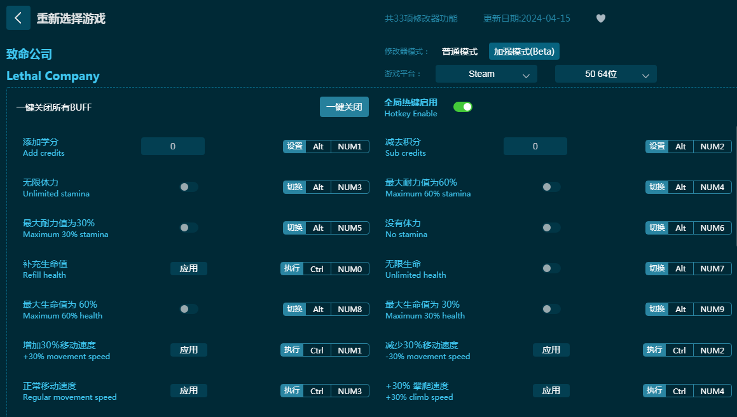The width and height of the screenshot is (737, 417).
Task: Change NUM4 key for +30% climb speed
Action: click(712, 391)
